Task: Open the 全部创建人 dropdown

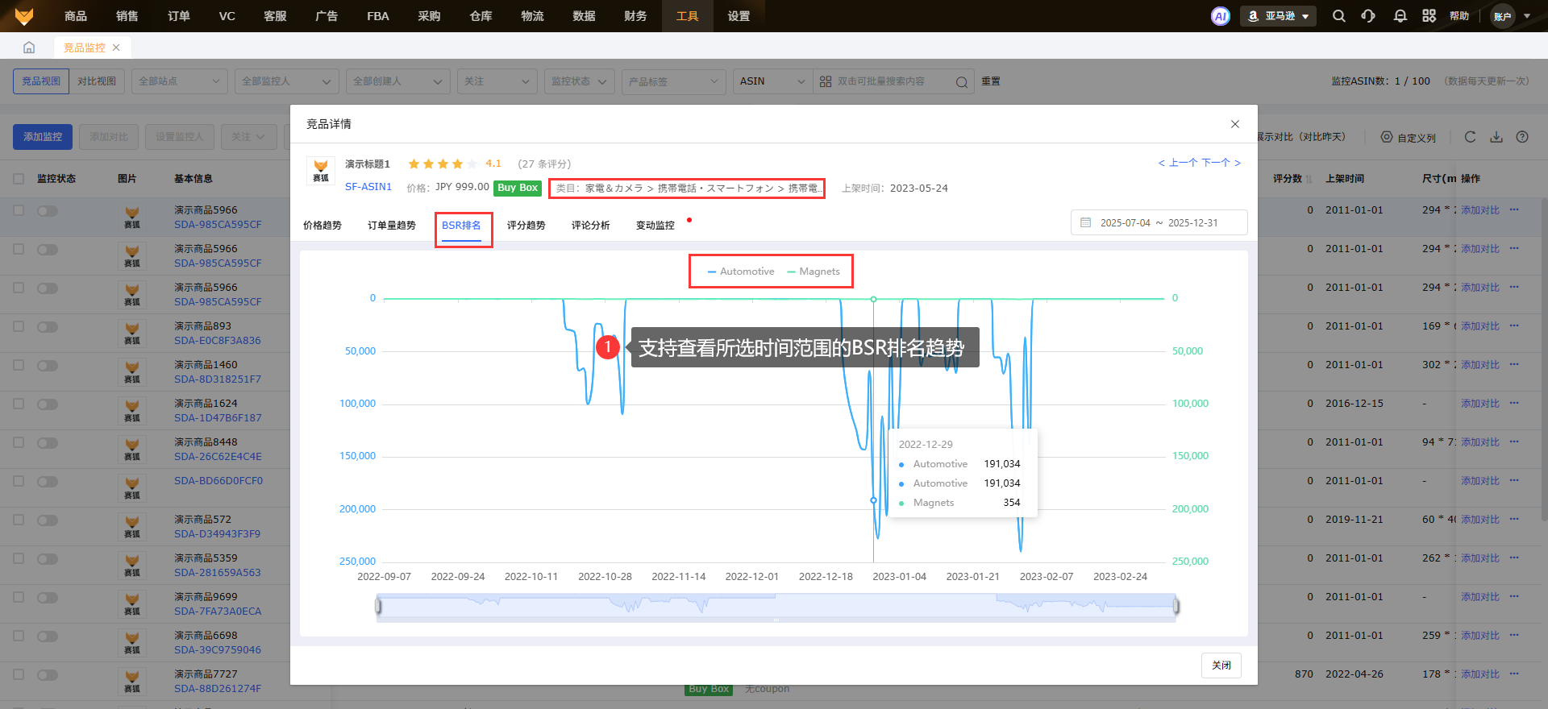Action: pos(398,81)
